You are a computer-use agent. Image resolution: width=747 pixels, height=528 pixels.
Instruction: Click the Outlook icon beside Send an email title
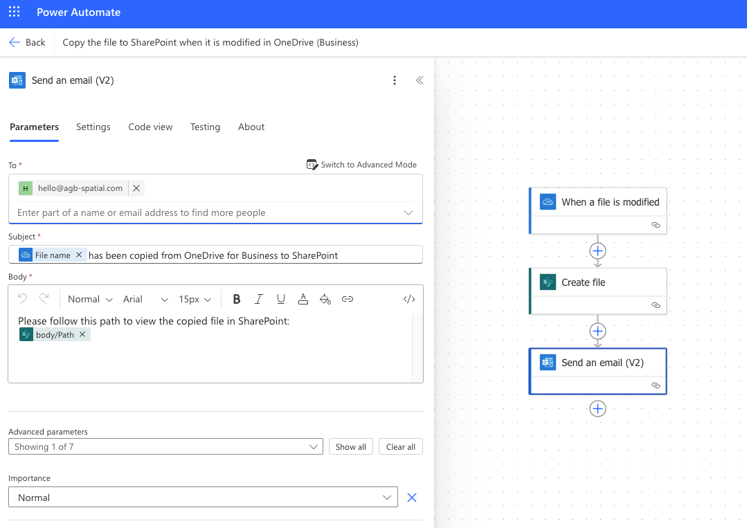pos(17,80)
